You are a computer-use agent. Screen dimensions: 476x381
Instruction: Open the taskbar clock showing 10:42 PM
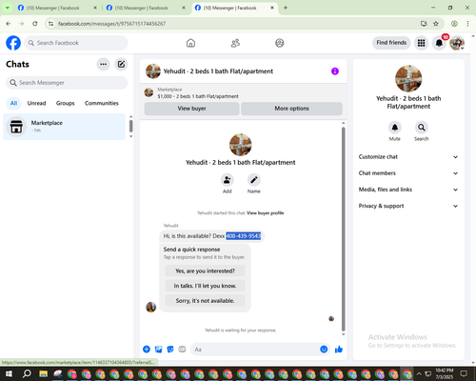[444, 373]
